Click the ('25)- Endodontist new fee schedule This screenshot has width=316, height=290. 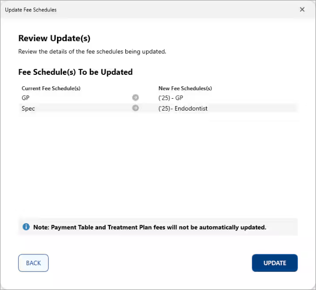pyautogui.click(x=183, y=108)
